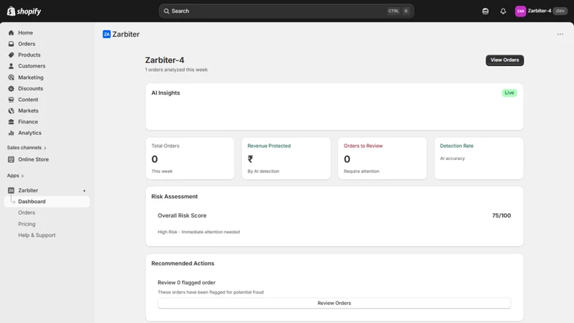Click the ZAR store avatar

pyautogui.click(x=520, y=11)
